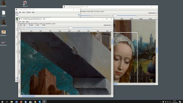Select the N2790Lab painting desktop icon

coord(3,23)
